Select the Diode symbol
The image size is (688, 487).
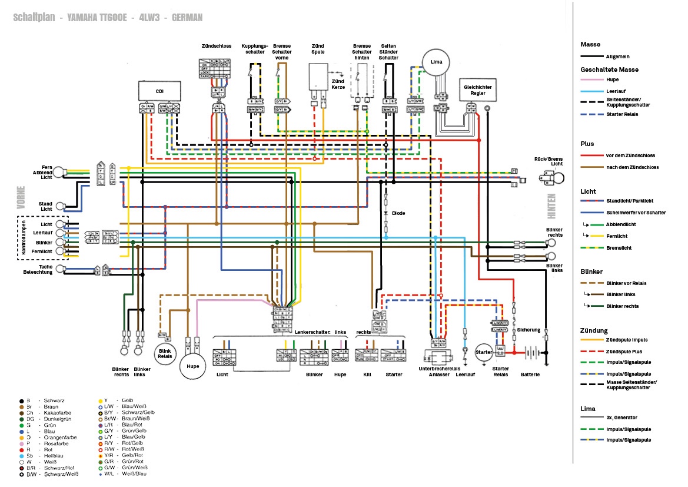pyautogui.click(x=385, y=213)
